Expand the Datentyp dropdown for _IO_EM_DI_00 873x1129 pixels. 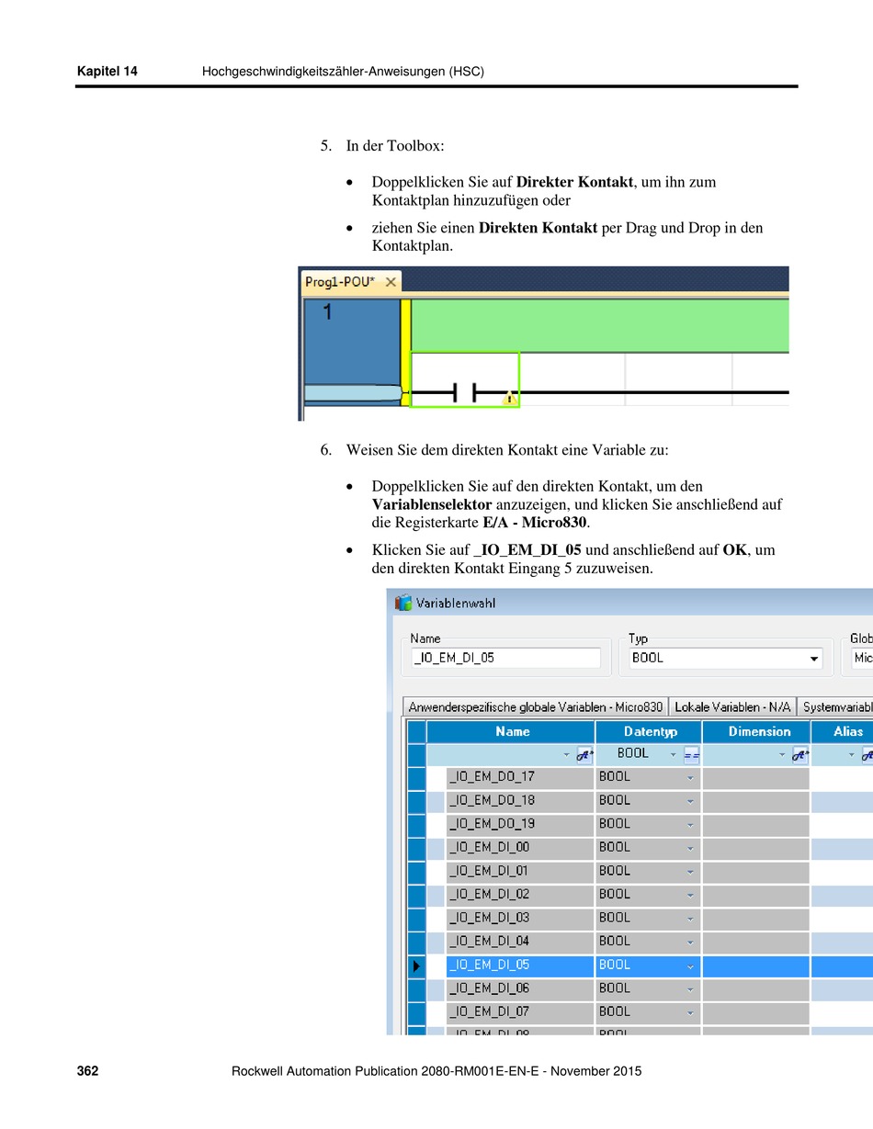click(690, 848)
